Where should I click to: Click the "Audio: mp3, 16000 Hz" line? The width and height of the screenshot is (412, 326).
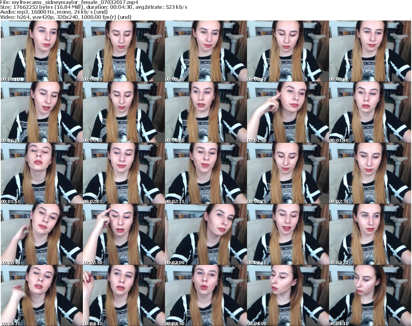coord(54,12)
